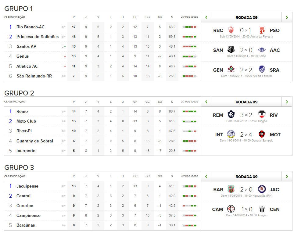Click Grupo 3 RODADA 09 header
This screenshot has width=294, height=233.
(246, 177)
